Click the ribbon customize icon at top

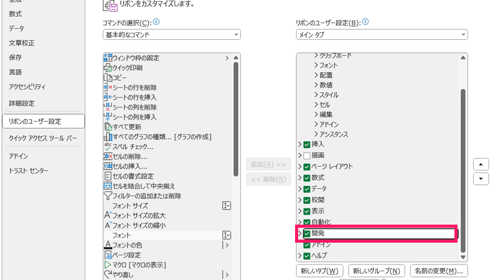coord(110,6)
